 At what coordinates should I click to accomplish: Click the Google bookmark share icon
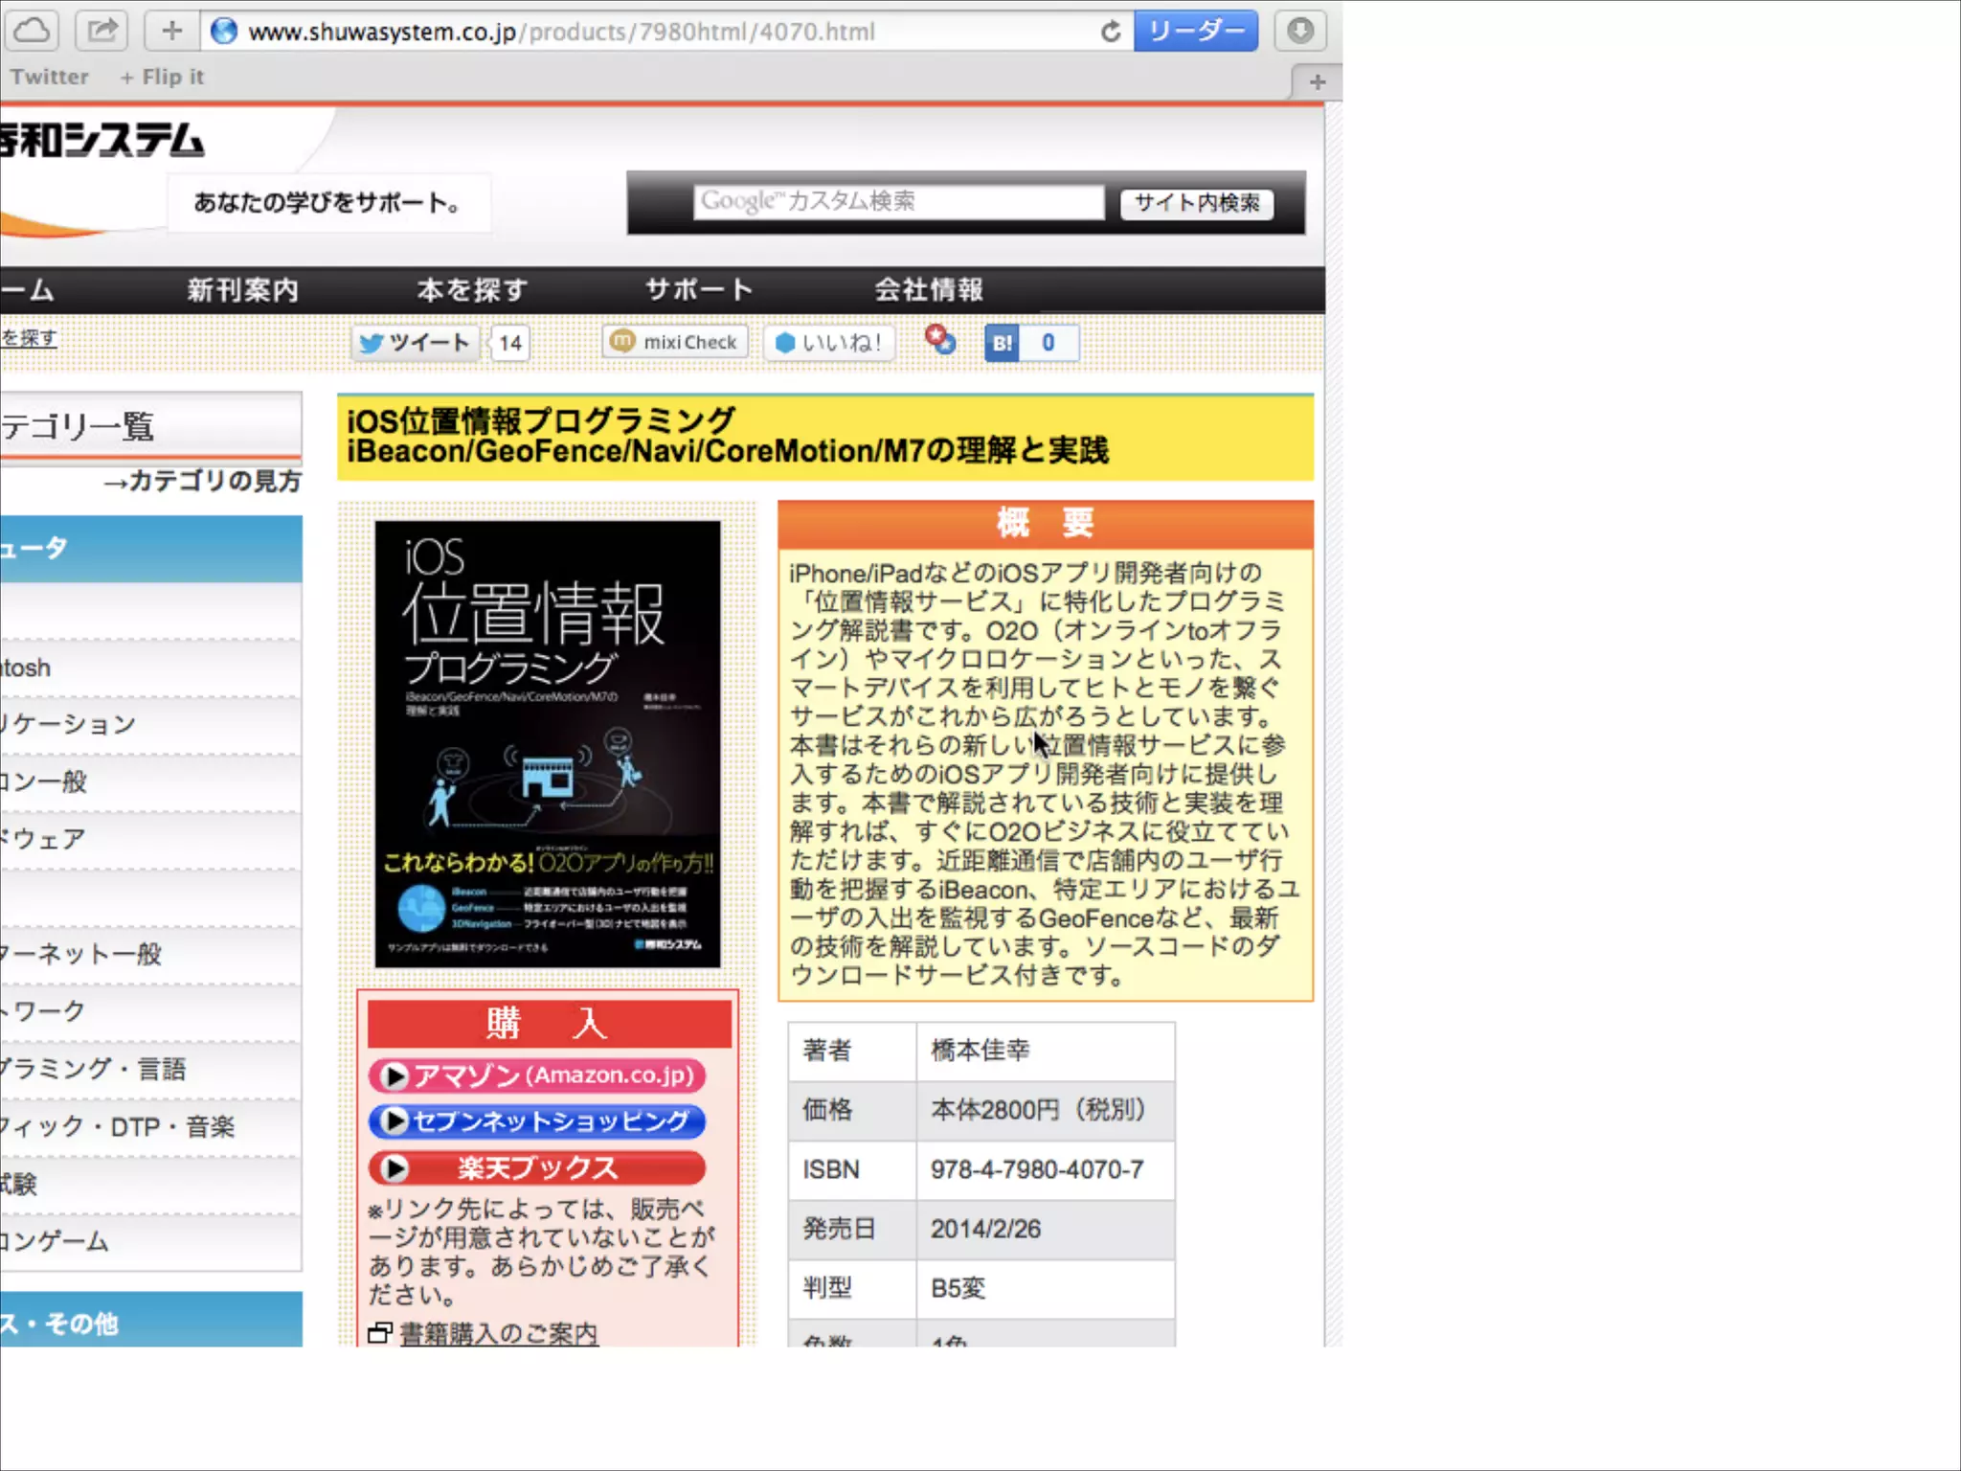(x=939, y=340)
